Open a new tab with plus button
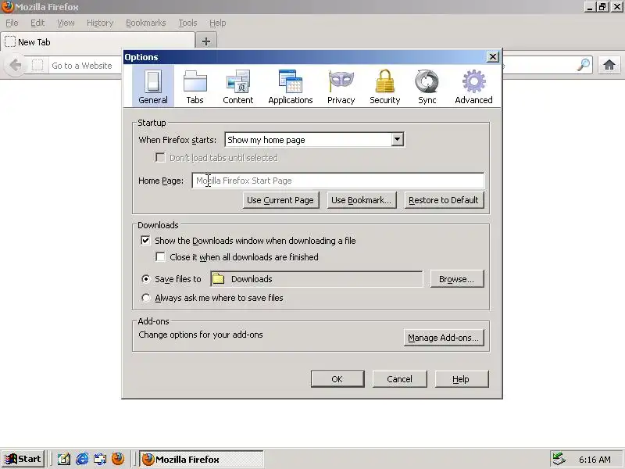This screenshot has height=469, width=625. point(206,41)
